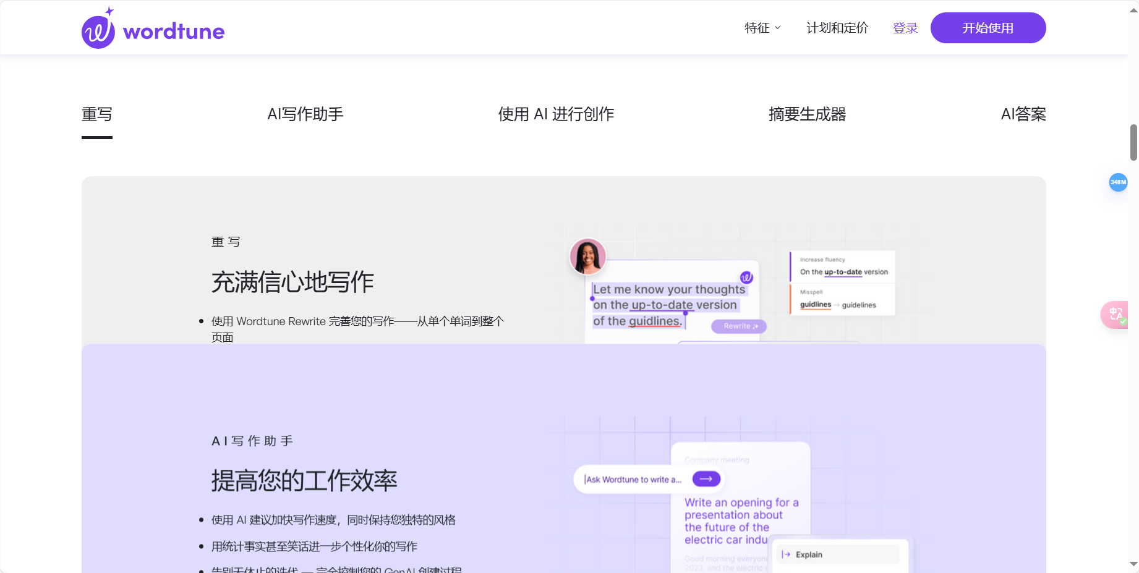
Task: Select the AI答案 tab
Action: (x=1023, y=114)
